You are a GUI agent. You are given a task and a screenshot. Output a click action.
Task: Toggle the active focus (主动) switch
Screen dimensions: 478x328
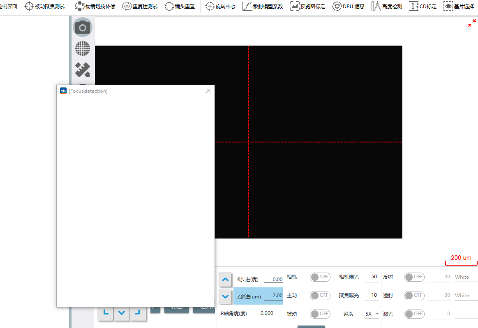320,295
